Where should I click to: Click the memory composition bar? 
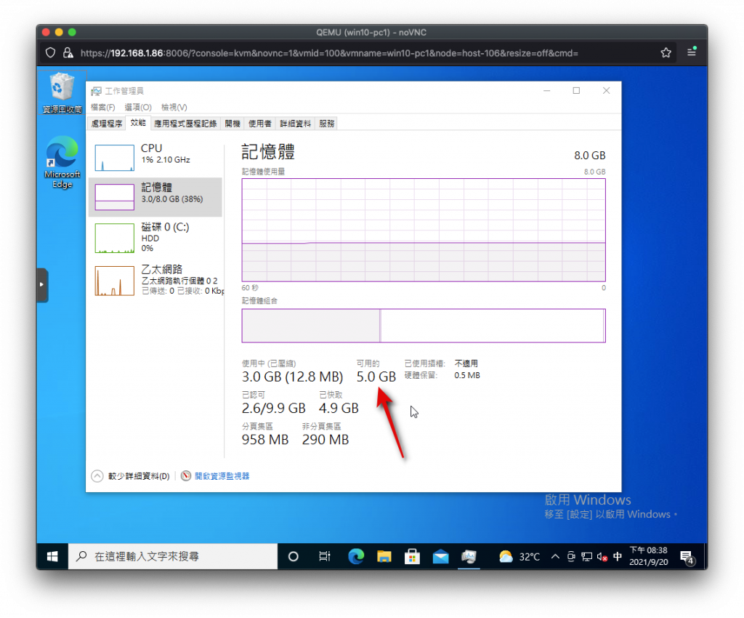(424, 326)
